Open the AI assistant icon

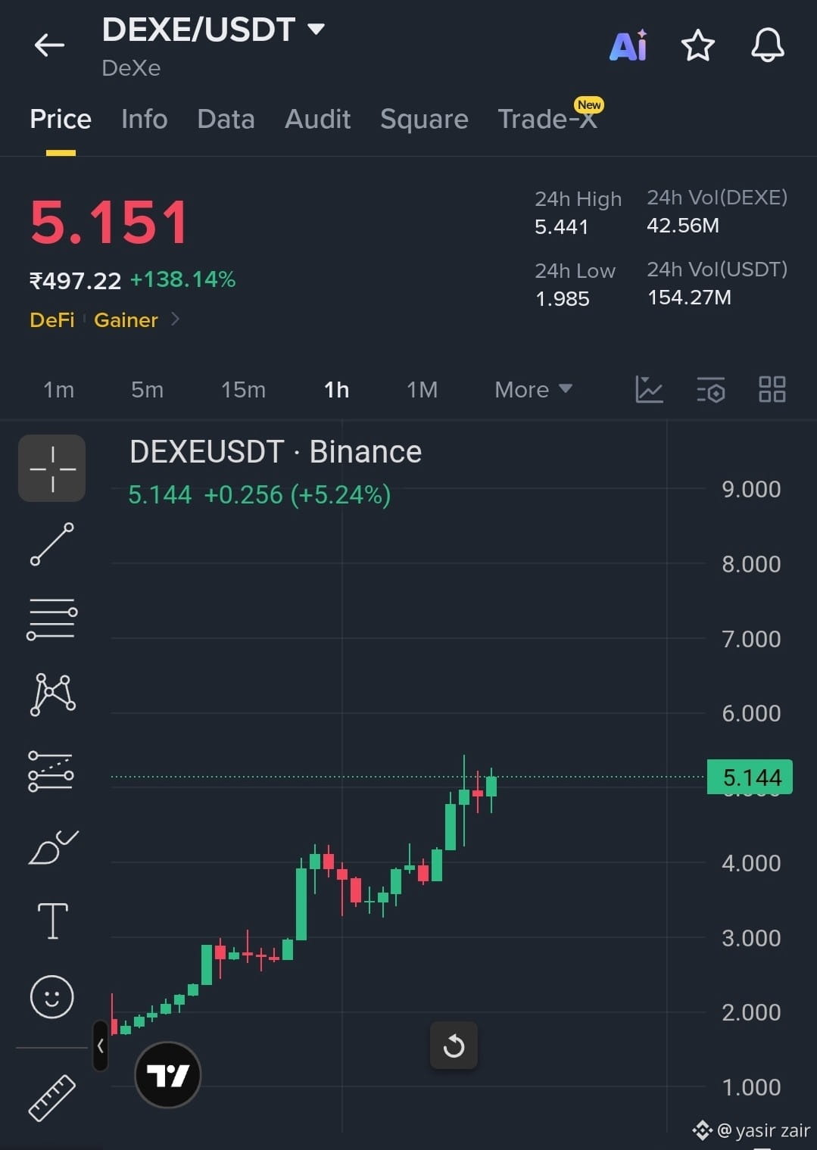pos(628,45)
